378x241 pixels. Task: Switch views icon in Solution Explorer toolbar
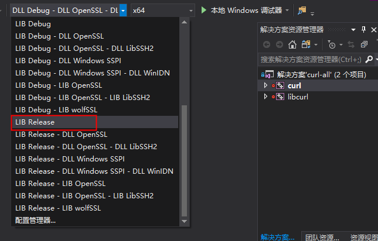click(306, 44)
